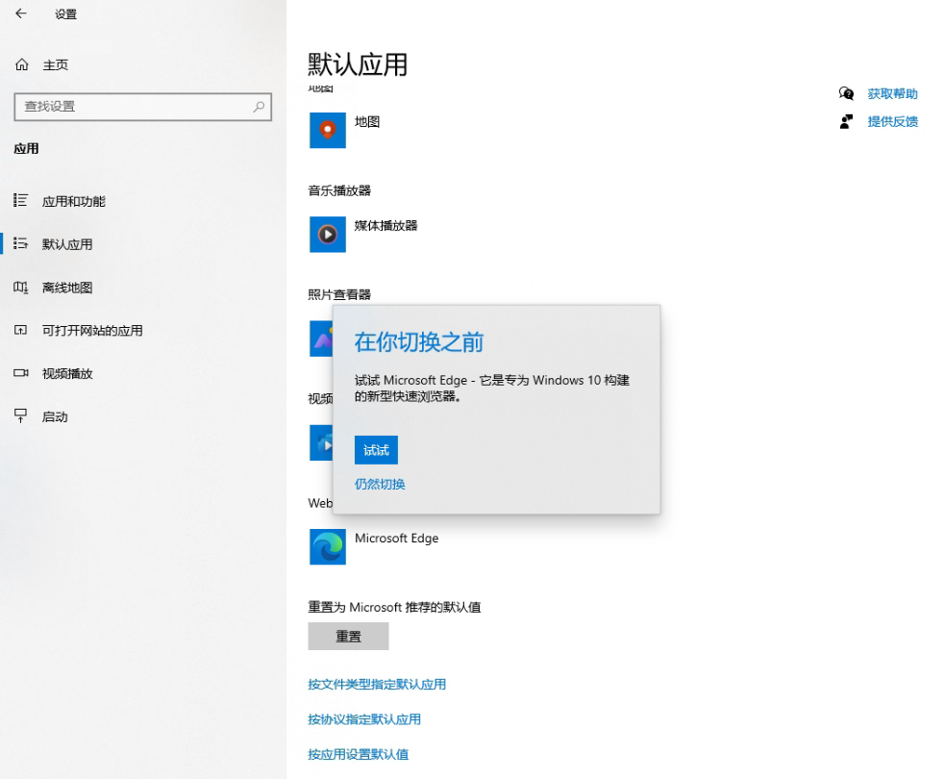
Task: Click the 地图 default app label
Action: tap(367, 122)
